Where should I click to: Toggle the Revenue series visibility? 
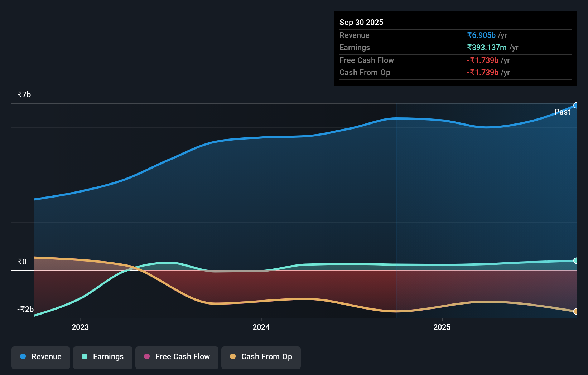[40, 357]
